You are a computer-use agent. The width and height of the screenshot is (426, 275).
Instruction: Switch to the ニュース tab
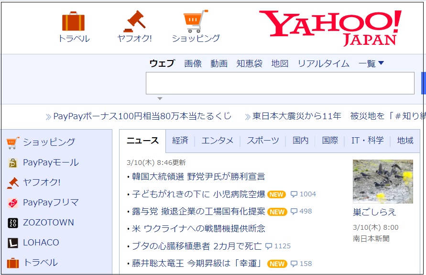[x=142, y=141]
